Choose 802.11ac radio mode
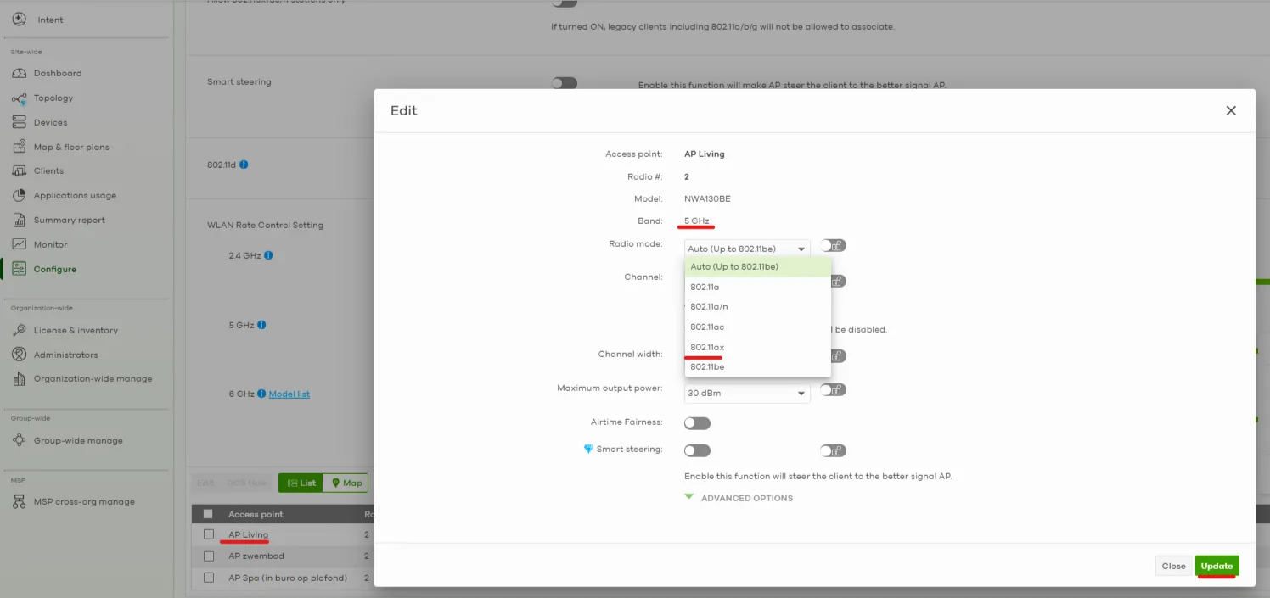 (757, 327)
